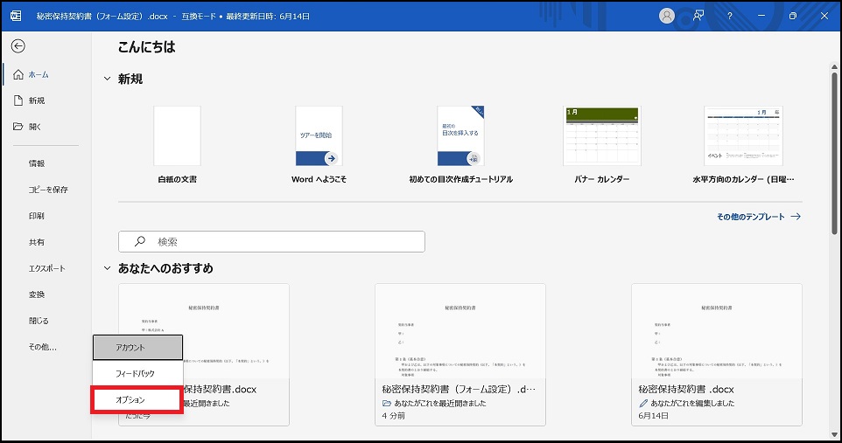Click the ホーム house icon
The image size is (842, 443).
pyautogui.click(x=18, y=74)
